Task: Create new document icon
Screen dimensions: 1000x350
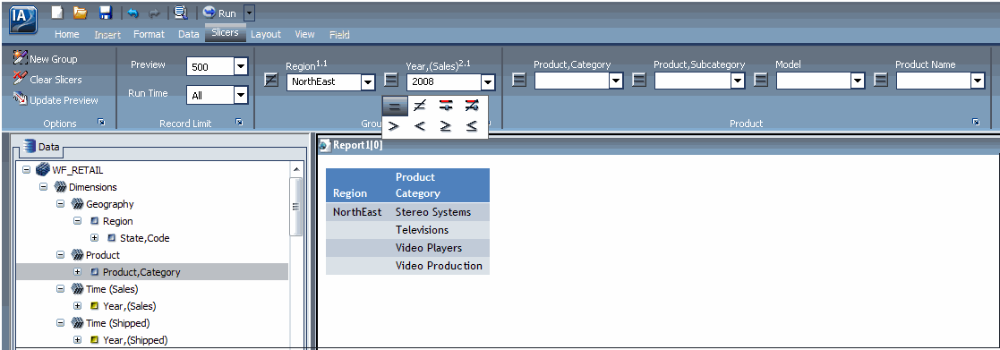Action: [x=57, y=13]
